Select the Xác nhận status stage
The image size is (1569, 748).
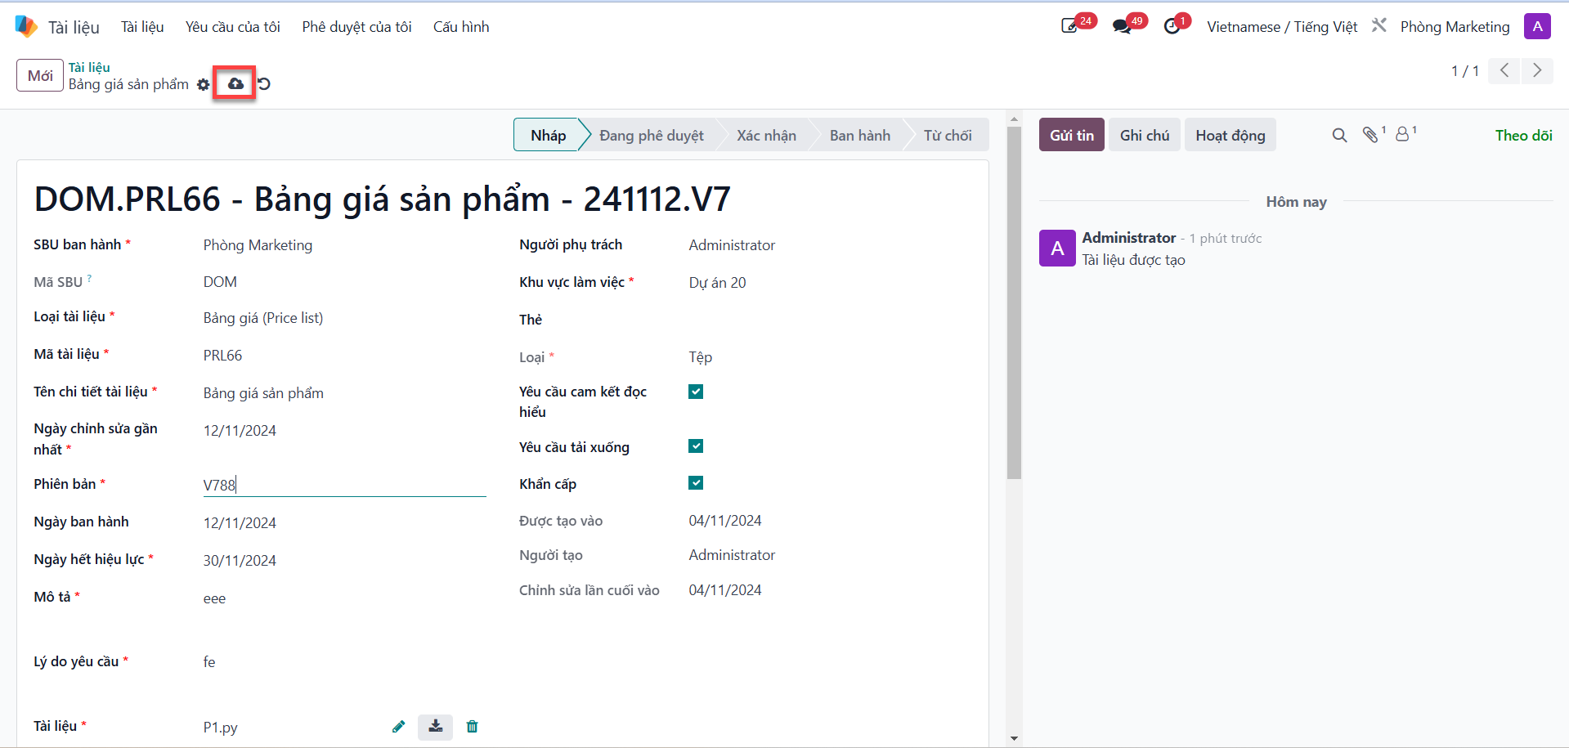[x=766, y=135]
